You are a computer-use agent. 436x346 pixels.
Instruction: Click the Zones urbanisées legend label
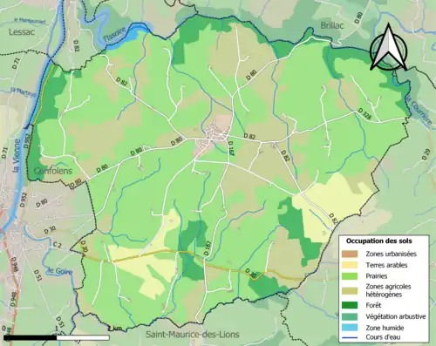pyautogui.click(x=391, y=254)
